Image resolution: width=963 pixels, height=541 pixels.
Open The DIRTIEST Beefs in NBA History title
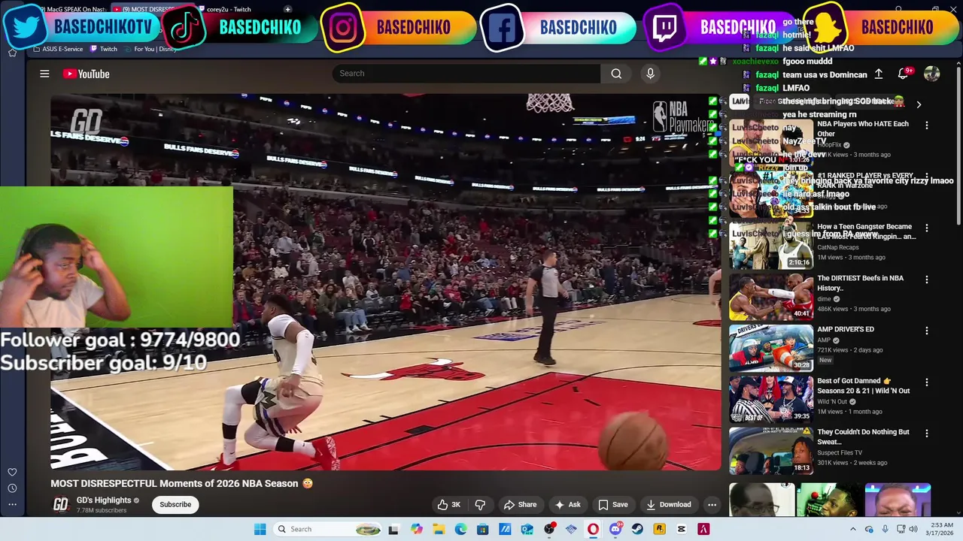click(860, 283)
